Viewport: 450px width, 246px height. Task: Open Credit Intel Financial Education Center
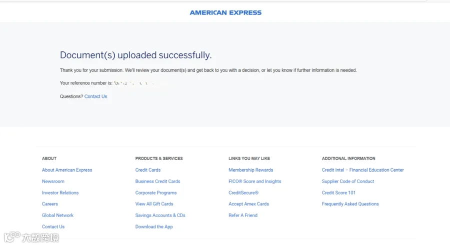click(363, 170)
